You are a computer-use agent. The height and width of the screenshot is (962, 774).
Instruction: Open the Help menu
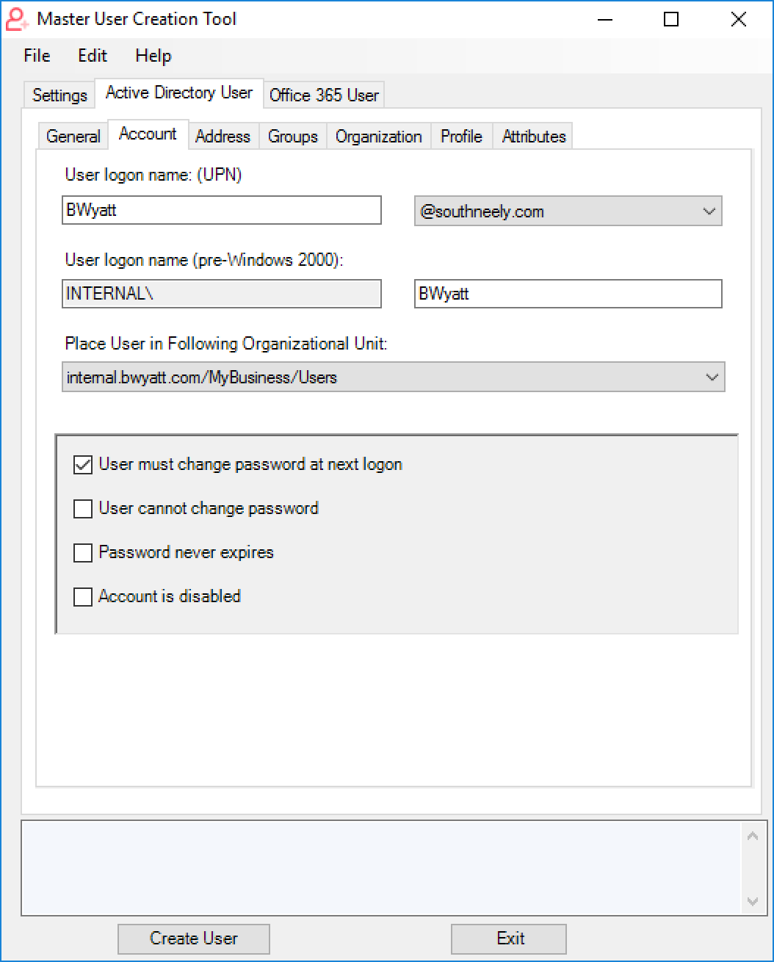153,56
